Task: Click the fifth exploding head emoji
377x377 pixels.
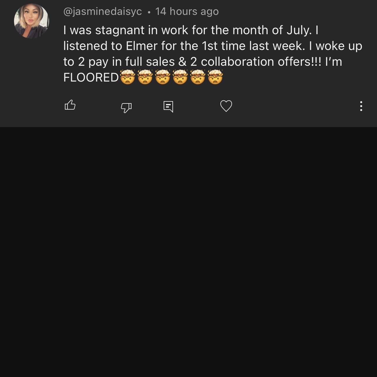Action: [198, 77]
